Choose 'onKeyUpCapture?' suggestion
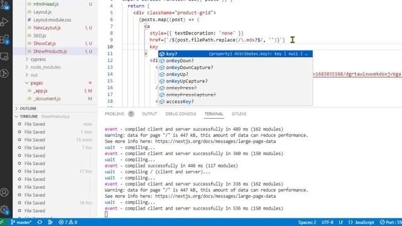The image size is (402, 226). pyautogui.click(x=236, y=81)
